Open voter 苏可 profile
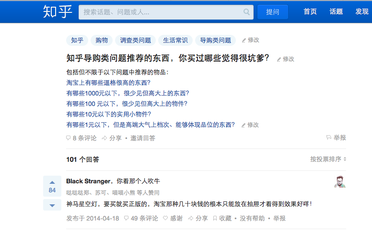372x232 pixels. 101,193
